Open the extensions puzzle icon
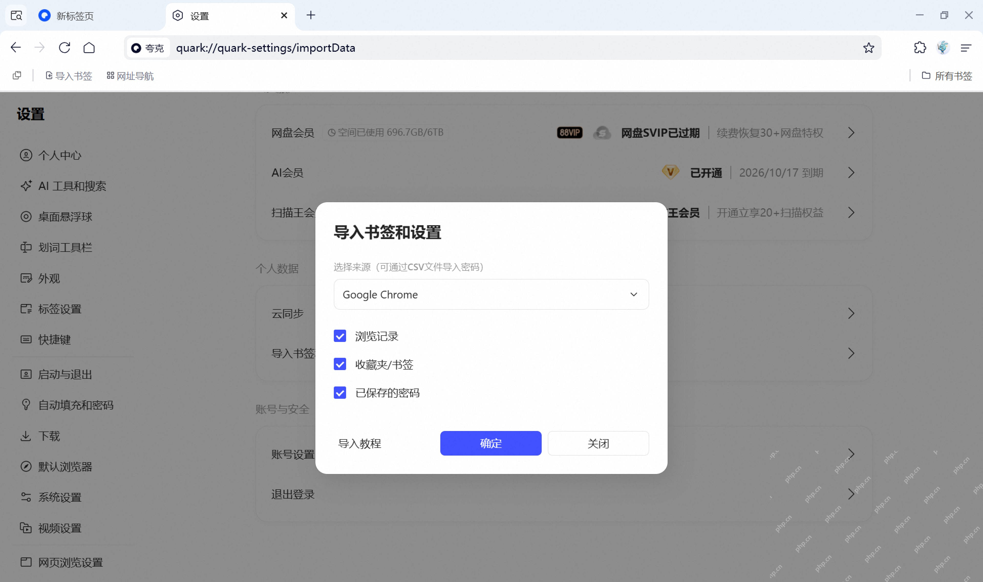The height and width of the screenshot is (582, 983). pyautogui.click(x=920, y=48)
